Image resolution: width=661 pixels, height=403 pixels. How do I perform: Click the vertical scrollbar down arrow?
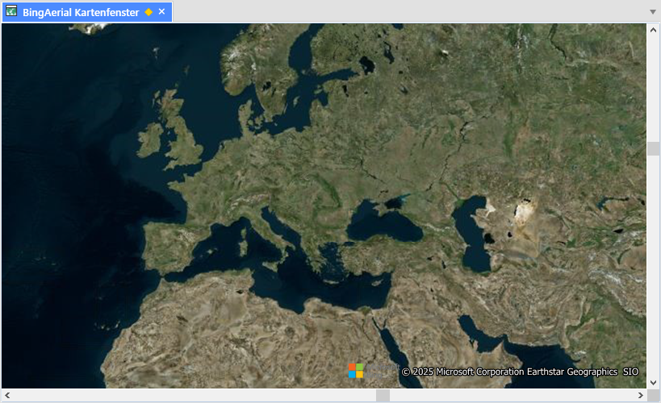click(653, 382)
